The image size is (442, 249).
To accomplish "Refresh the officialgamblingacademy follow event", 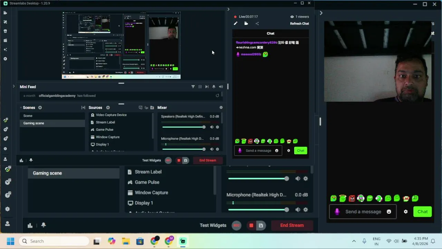I will click(217, 95).
